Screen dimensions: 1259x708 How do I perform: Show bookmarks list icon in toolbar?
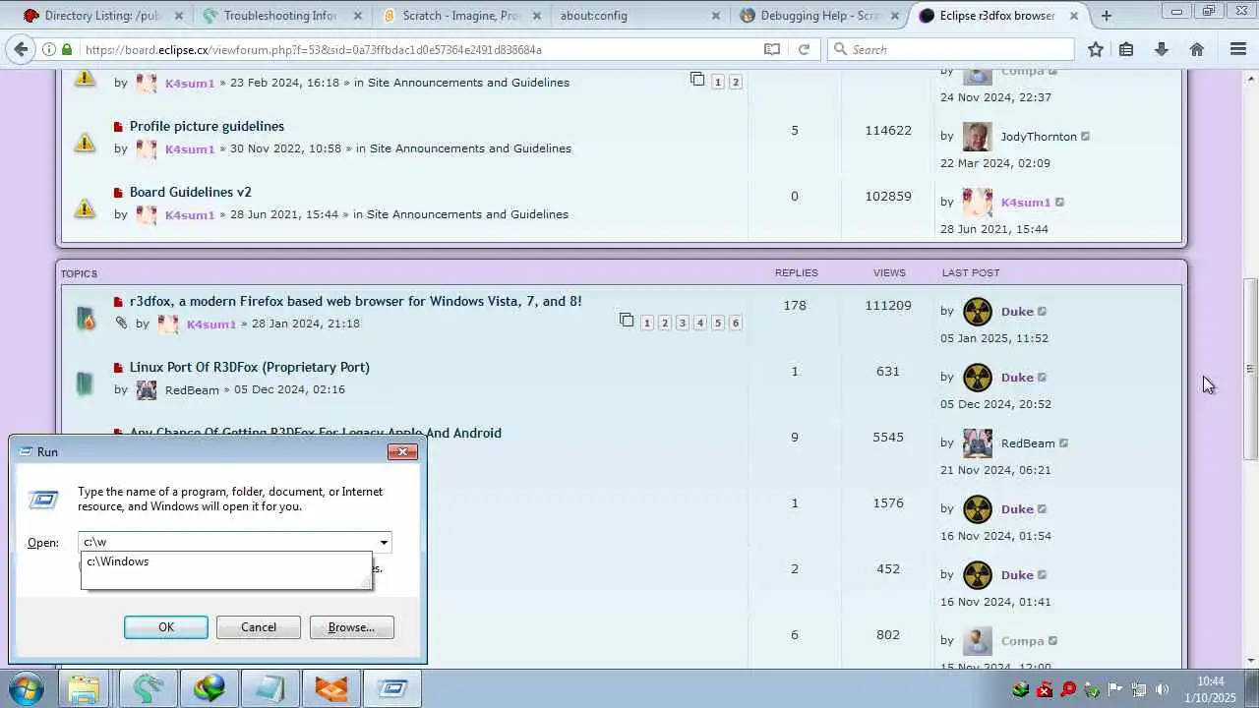[x=1127, y=49]
